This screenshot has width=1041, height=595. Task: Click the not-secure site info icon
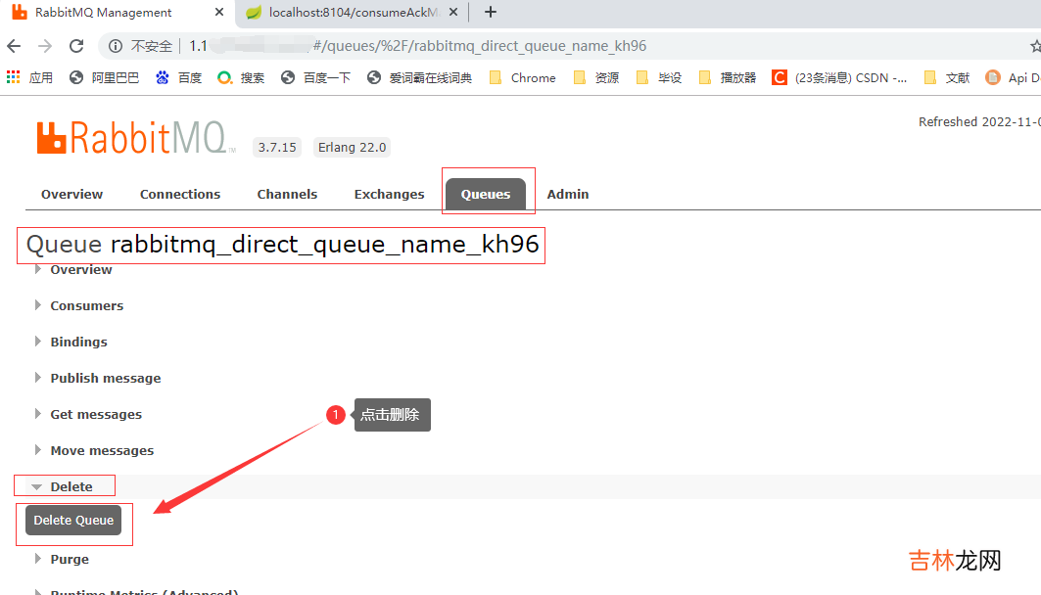coord(116,46)
